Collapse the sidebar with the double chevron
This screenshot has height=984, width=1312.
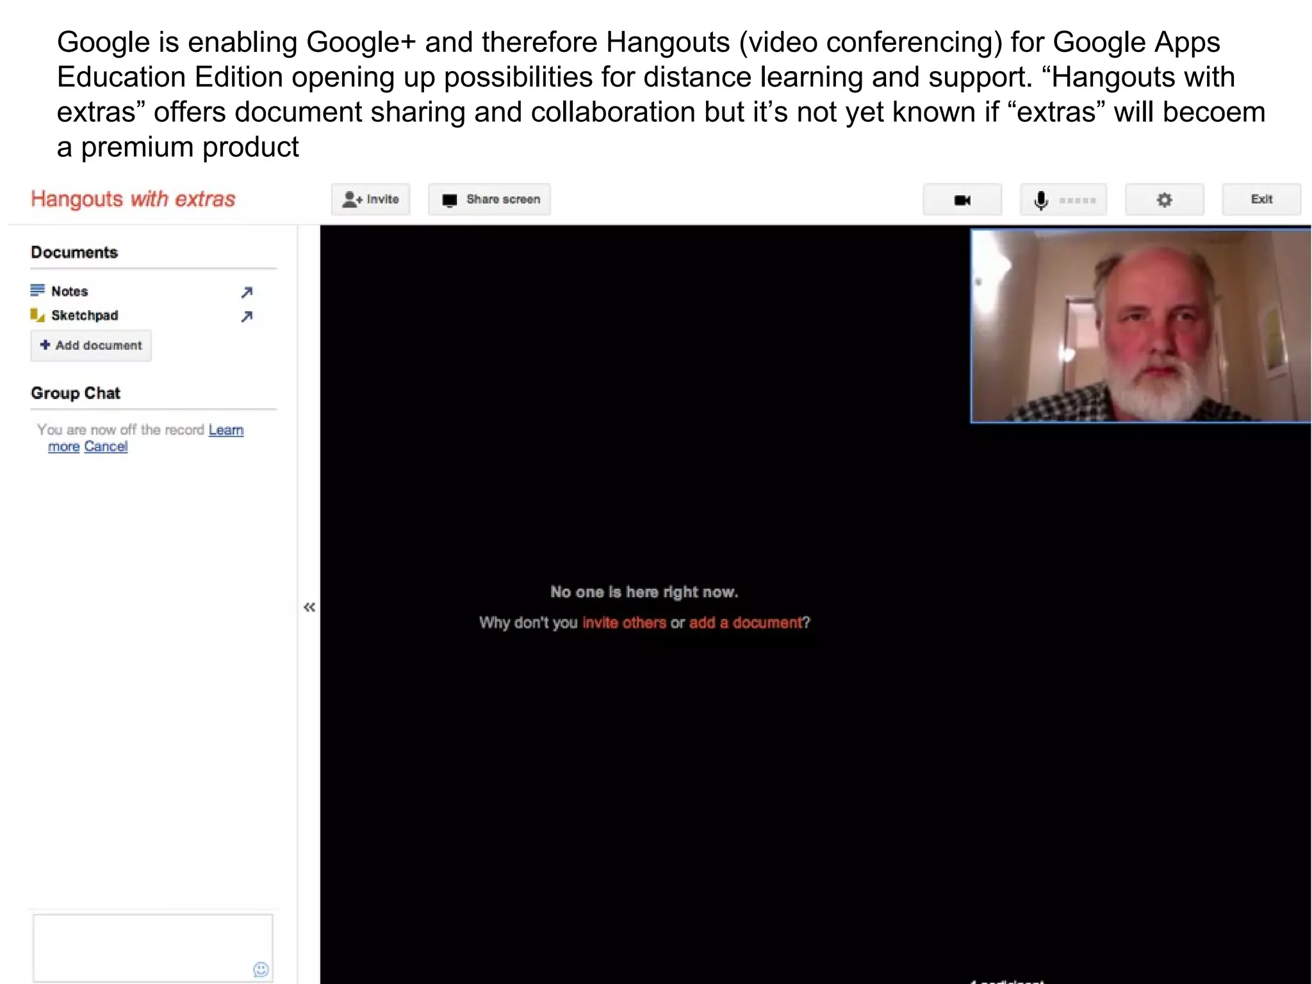309,607
